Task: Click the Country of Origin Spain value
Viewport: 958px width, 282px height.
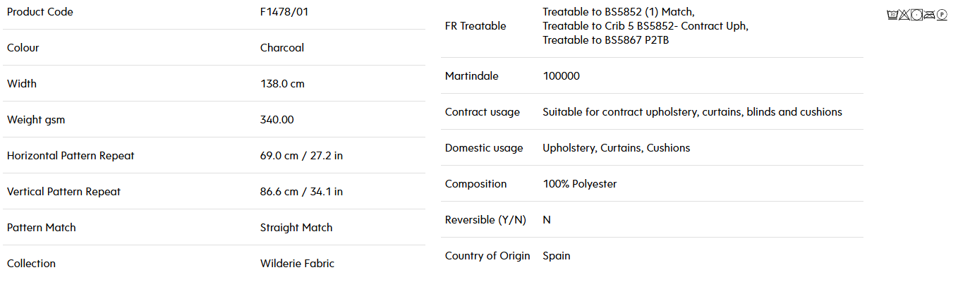Action: (557, 256)
